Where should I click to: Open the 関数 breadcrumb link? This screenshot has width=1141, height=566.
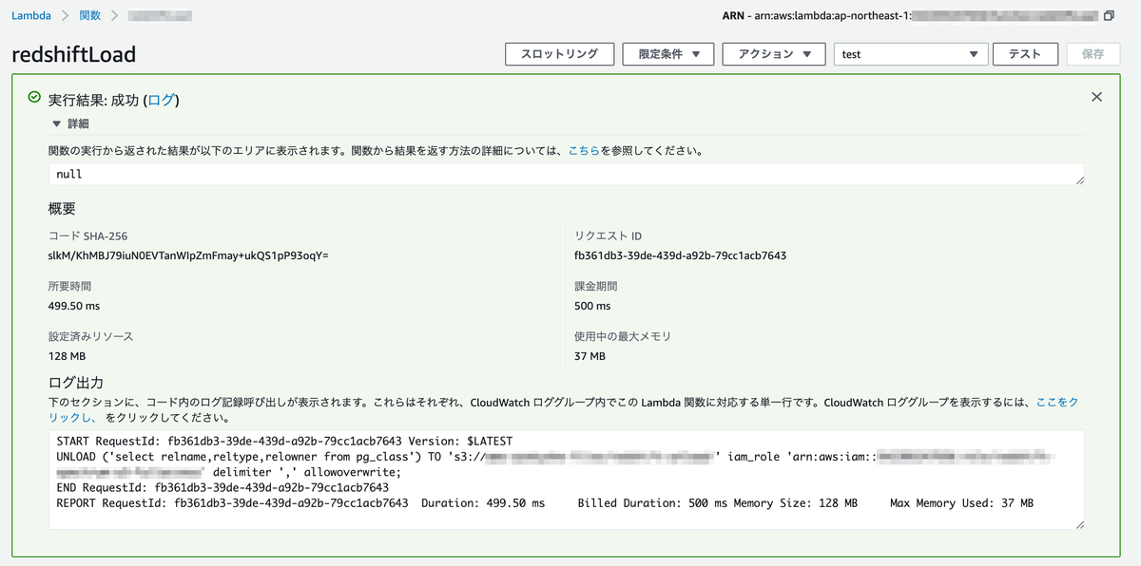coord(90,15)
